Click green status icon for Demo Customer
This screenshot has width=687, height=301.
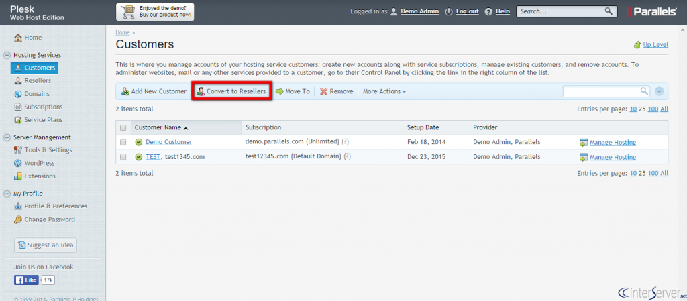coord(139,142)
